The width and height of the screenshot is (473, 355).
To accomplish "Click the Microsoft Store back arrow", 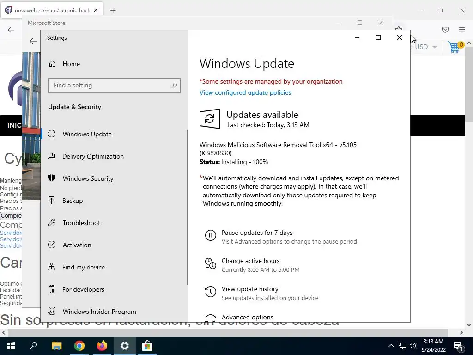I will (33, 41).
